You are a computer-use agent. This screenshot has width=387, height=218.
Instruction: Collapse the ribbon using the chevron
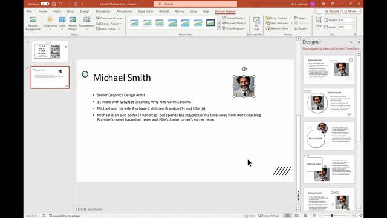(360, 35)
